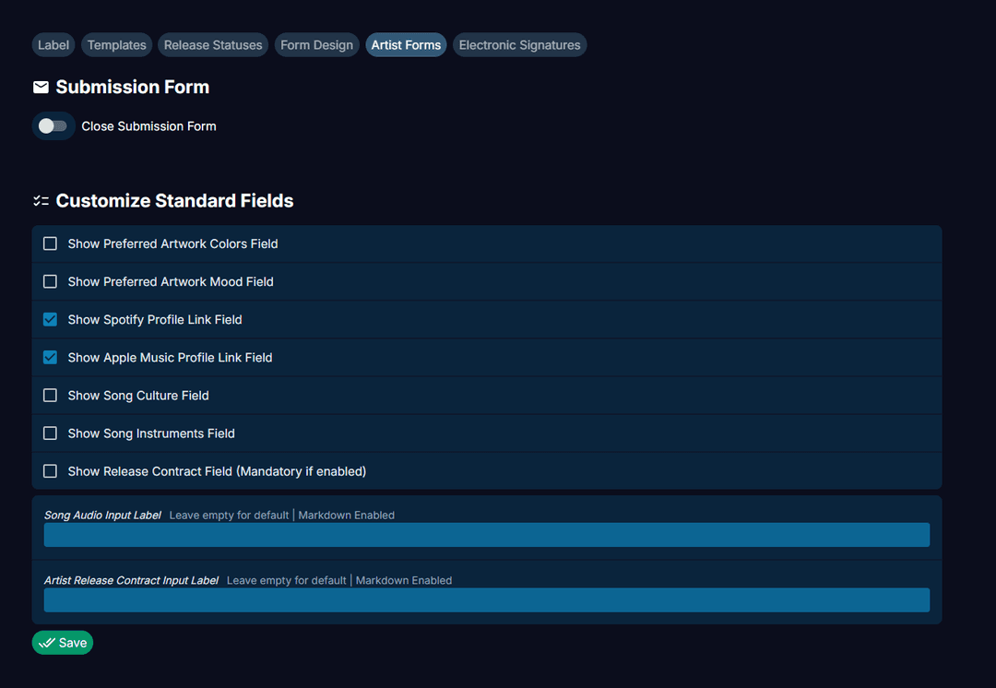Screen dimensions: 996x688
Task: Select the Artist Forms tab
Action: (406, 44)
